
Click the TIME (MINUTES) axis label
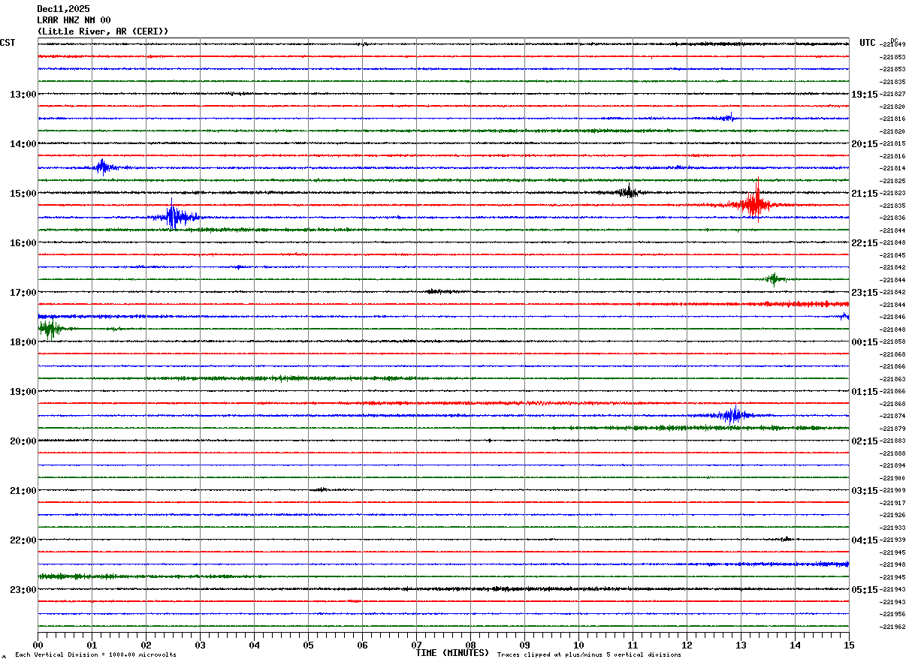[x=452, y=653]
